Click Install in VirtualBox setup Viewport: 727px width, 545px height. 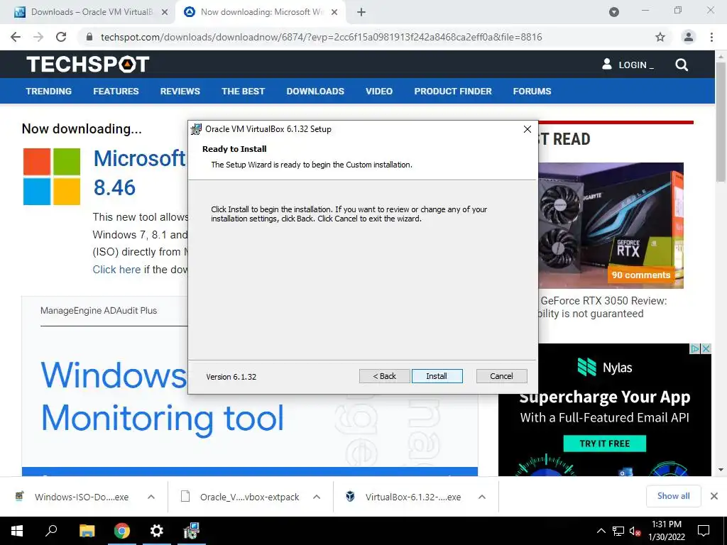pos(437,376)
